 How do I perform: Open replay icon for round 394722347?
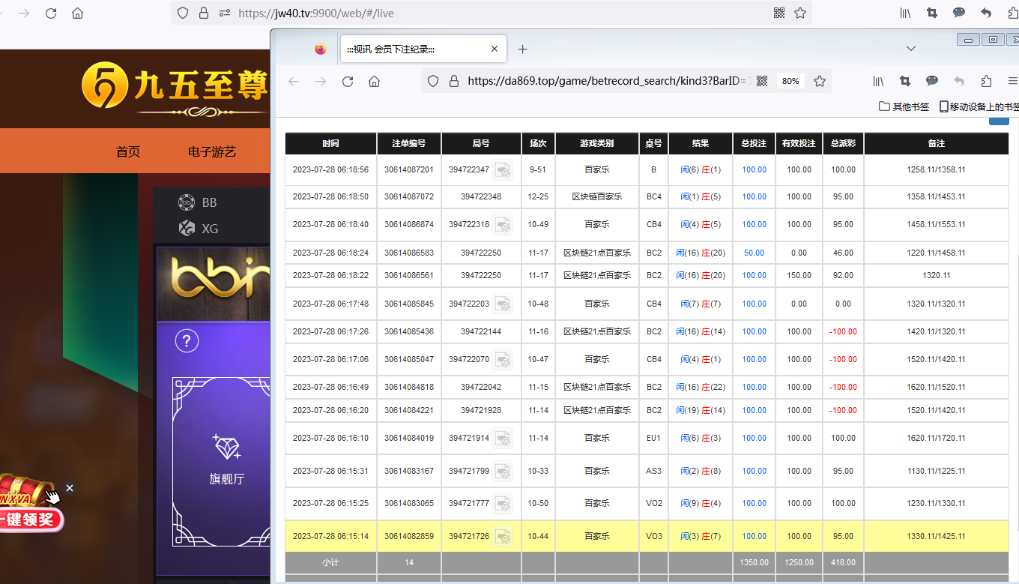click(x=502, y=170)
